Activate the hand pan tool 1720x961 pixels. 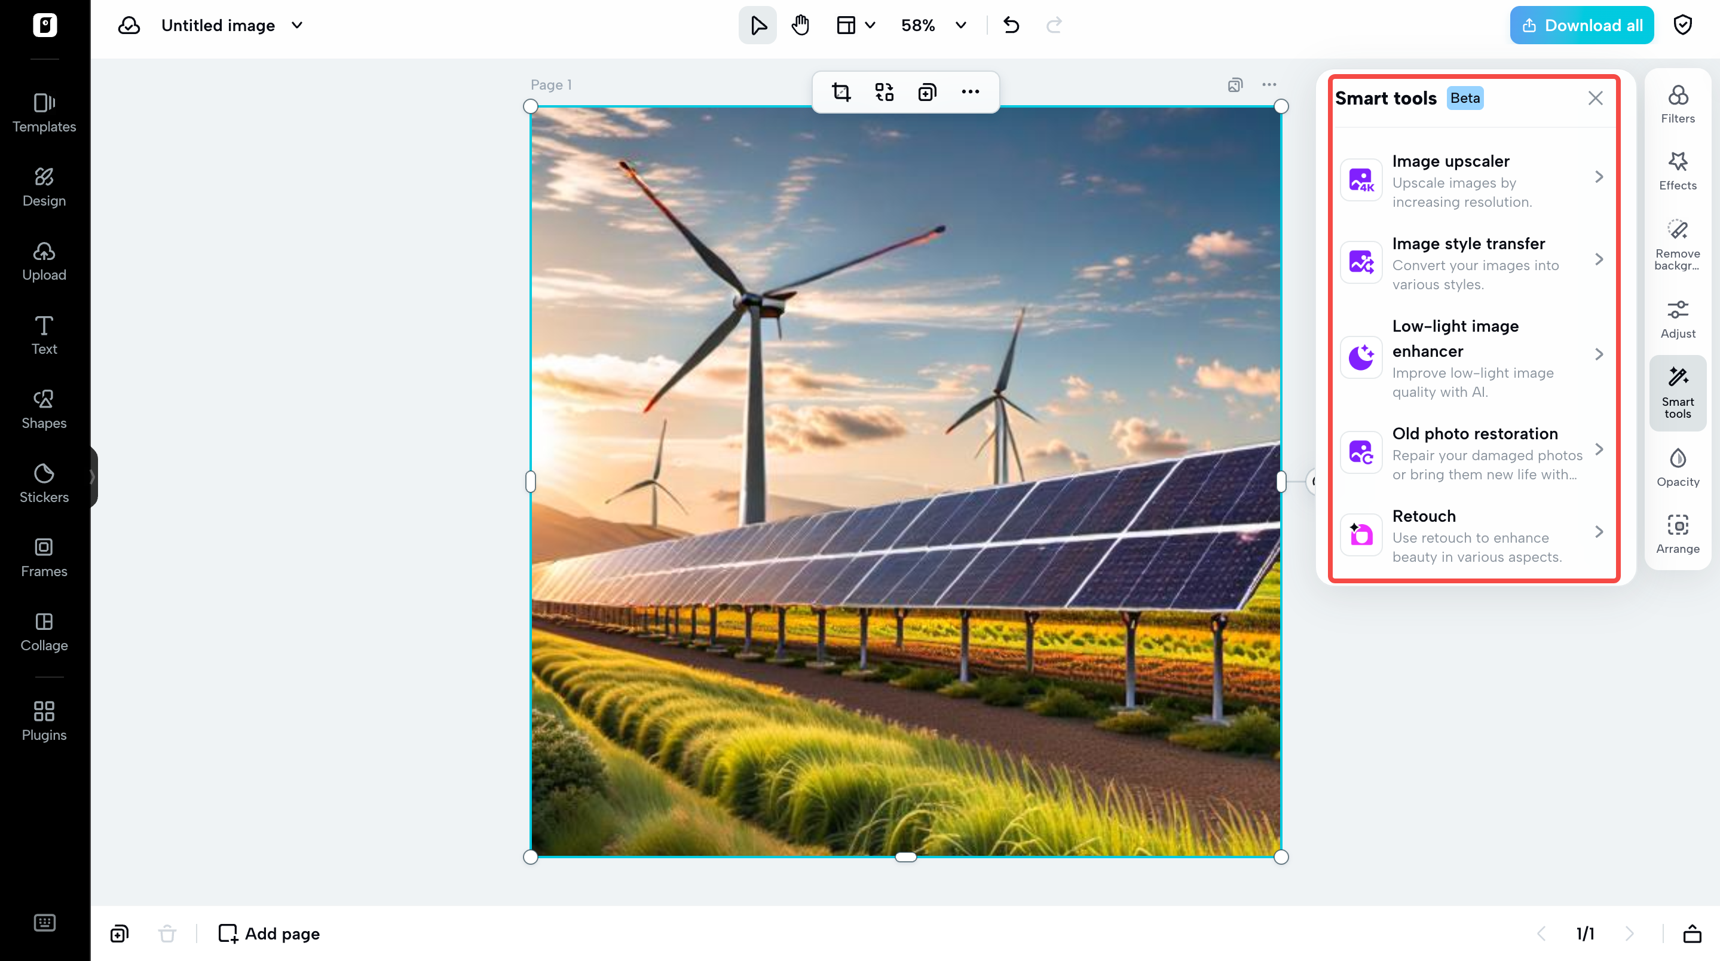click(x=801, y=25)
